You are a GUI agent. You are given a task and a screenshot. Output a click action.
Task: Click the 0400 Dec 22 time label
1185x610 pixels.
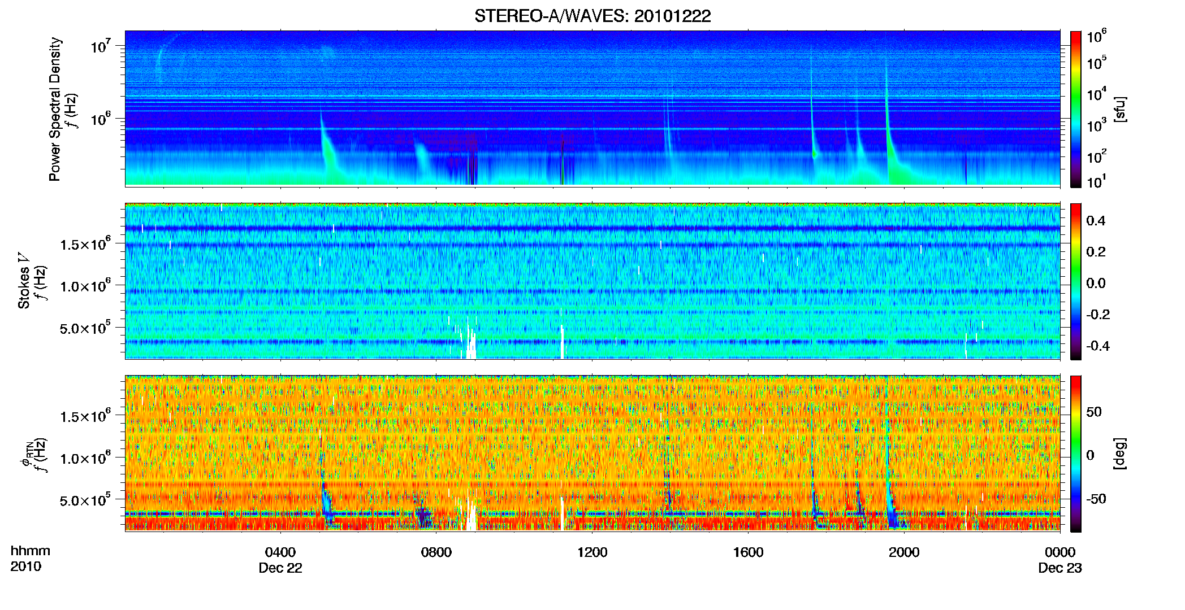[280, 560]
